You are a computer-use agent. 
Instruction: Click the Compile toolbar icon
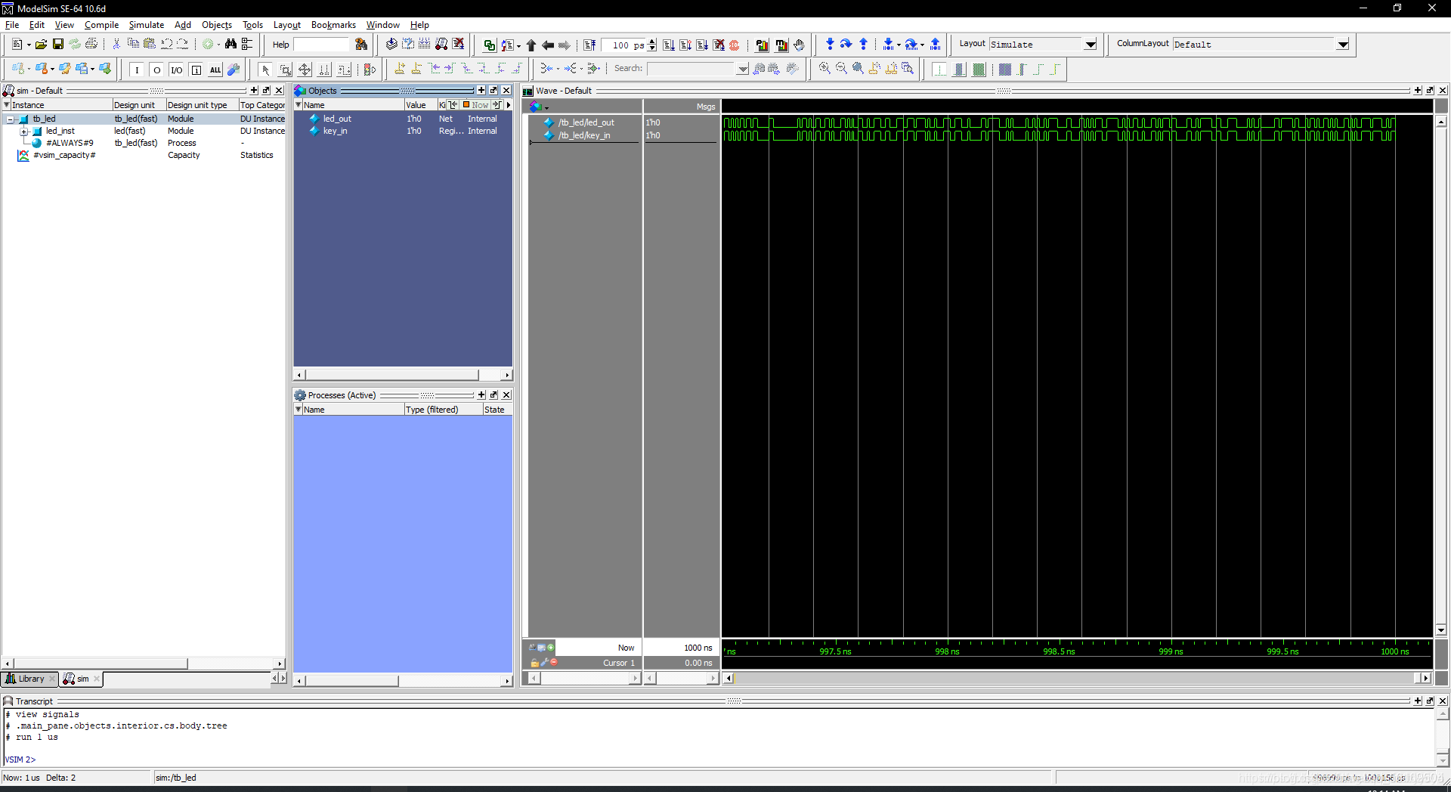391,45
